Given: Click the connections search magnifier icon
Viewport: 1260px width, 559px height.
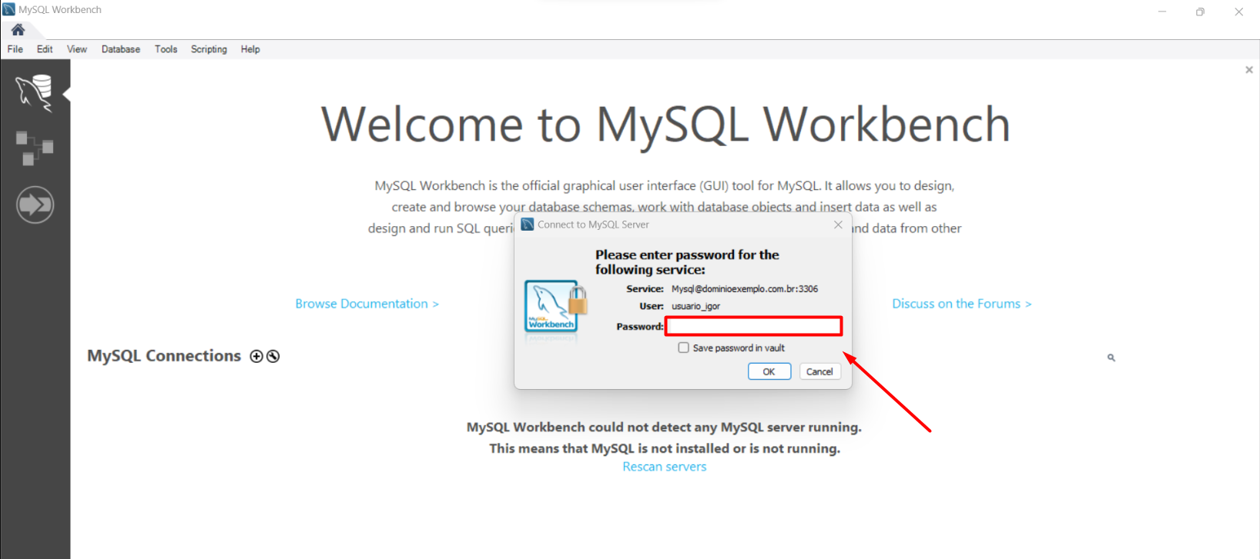Looking at the screenshot, I should pyautogui.click(x=1111, y=358).
